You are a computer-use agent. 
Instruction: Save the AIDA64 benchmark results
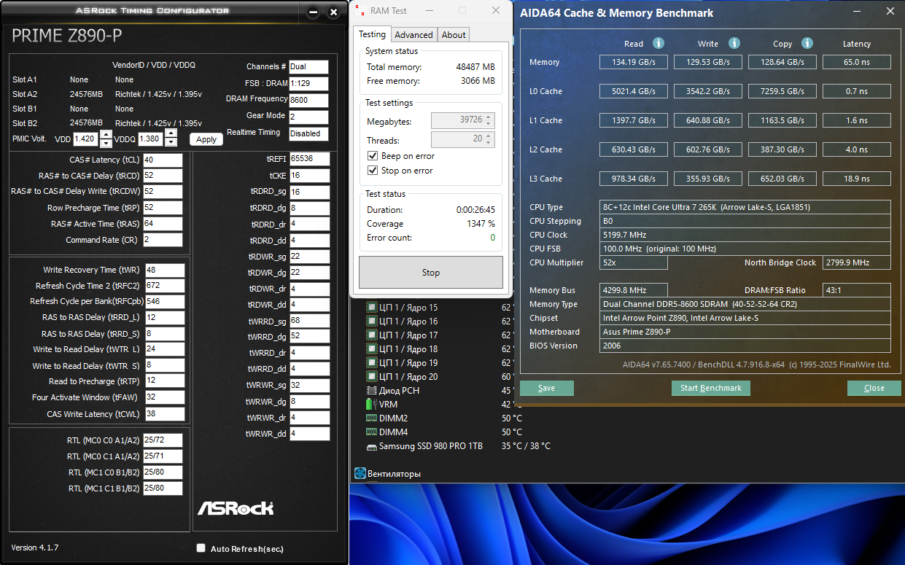click(546, 388)
